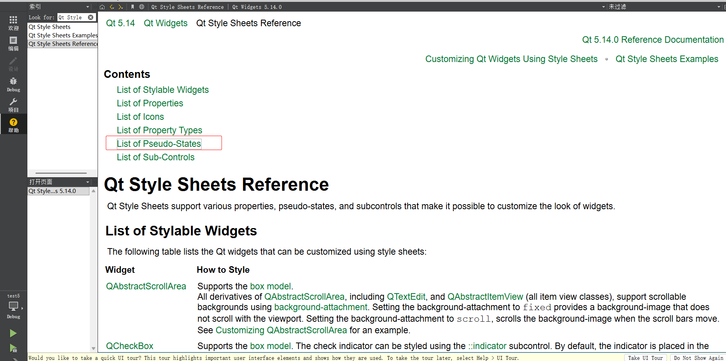Viewport: 726px width, 361px height.
Task: Open QAbstractScrollArea widget link in table
Action: pos(146,286)
